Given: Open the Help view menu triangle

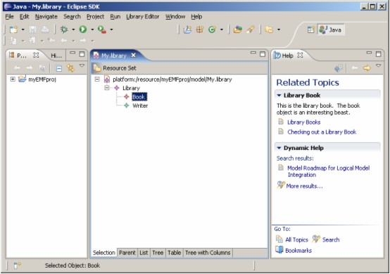Looking at the screenshot, I should pos(378,66).
